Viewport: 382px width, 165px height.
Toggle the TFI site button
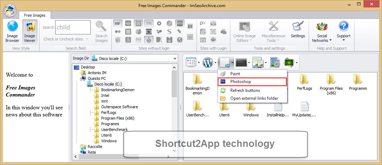coord(149,23)
